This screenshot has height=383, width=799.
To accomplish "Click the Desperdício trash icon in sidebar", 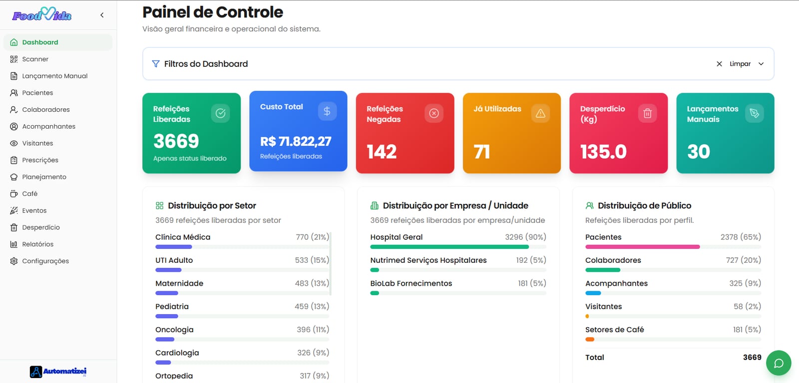I will click(x=14, y=227).
